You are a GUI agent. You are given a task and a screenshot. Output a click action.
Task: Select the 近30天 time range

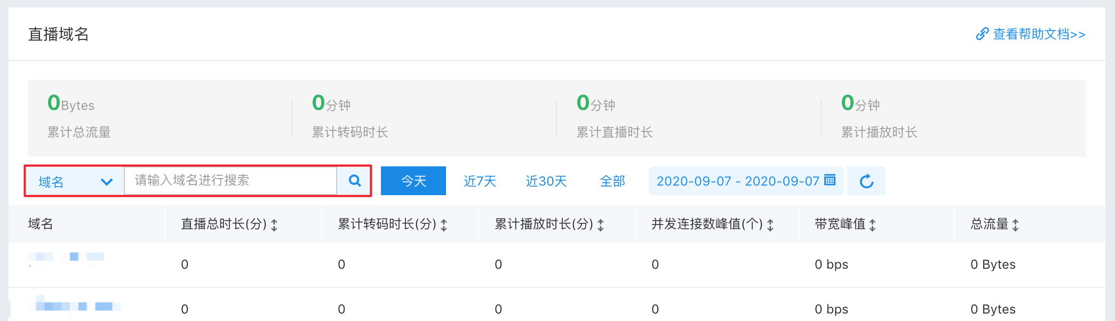[x=546, y=181]
